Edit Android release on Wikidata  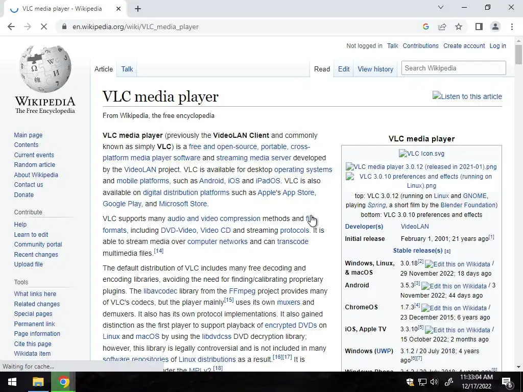454,286
